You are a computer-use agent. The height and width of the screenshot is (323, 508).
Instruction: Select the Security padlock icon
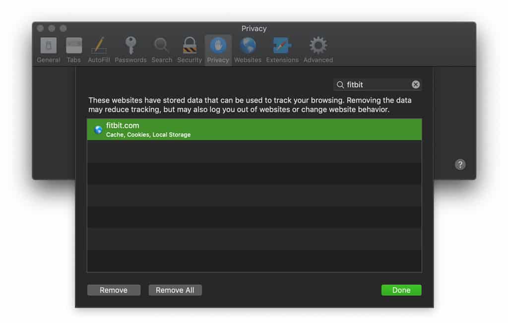[x=190, y=50]
